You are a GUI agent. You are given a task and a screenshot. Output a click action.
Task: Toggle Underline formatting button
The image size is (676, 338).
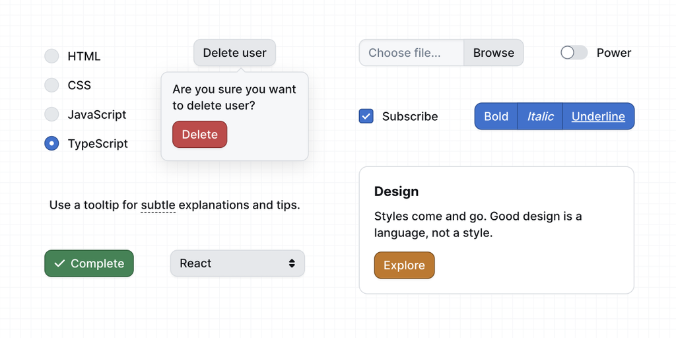click(x=598, y=116)
